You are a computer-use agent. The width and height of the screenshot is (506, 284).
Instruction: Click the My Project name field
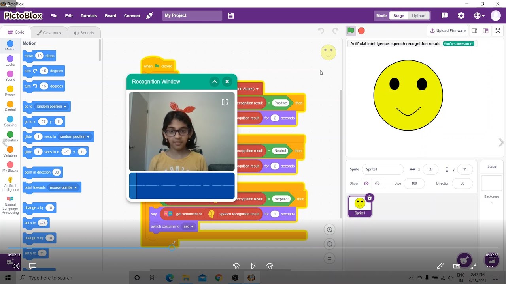click(x=192, y=15)
